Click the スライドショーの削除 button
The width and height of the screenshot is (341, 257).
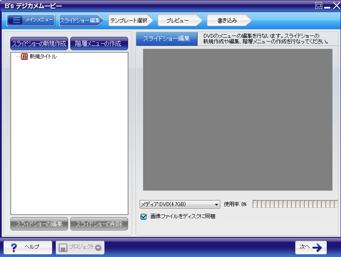[99, 224]
